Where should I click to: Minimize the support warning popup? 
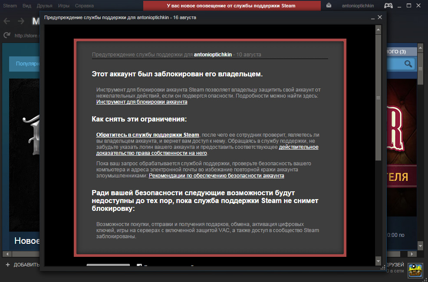(372, 18)
